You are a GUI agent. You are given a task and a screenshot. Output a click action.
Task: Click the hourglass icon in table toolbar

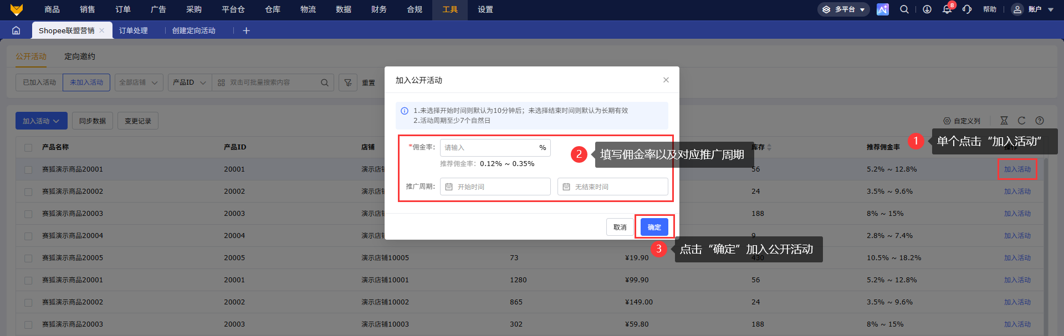[x=1004, y=121]
